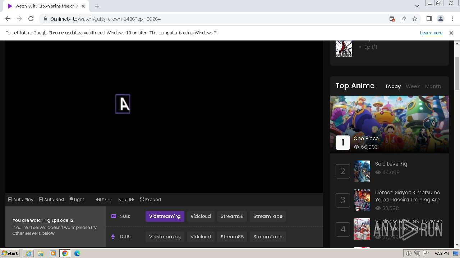Open the share page icon in address bar
The width and height of the screenshot is (460, 258).
[x=403, y=19]
